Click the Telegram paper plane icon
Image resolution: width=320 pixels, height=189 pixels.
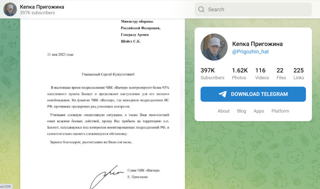click(222, 94)
